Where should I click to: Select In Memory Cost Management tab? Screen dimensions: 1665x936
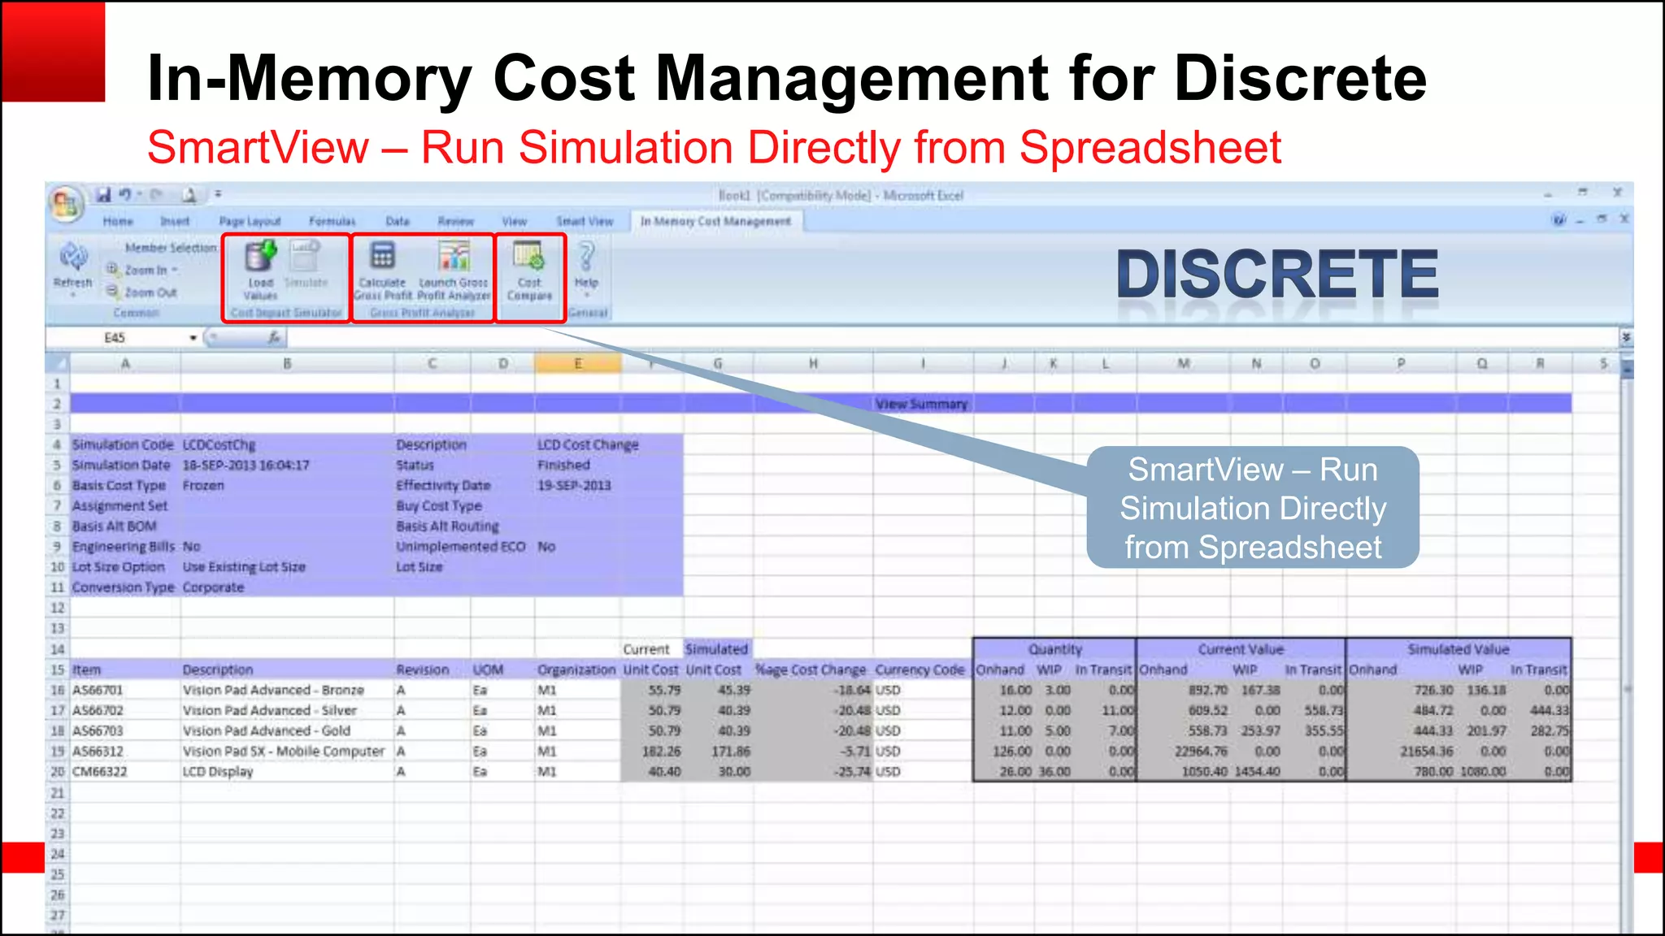click(715, 221)
